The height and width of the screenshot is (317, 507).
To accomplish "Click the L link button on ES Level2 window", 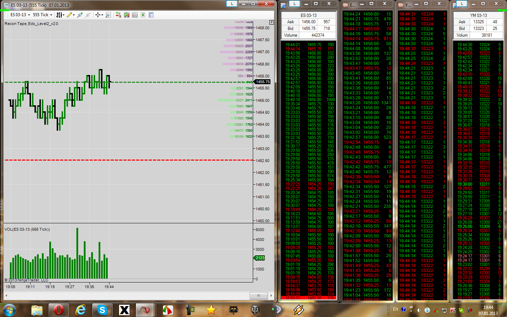I will pos(294,4).
